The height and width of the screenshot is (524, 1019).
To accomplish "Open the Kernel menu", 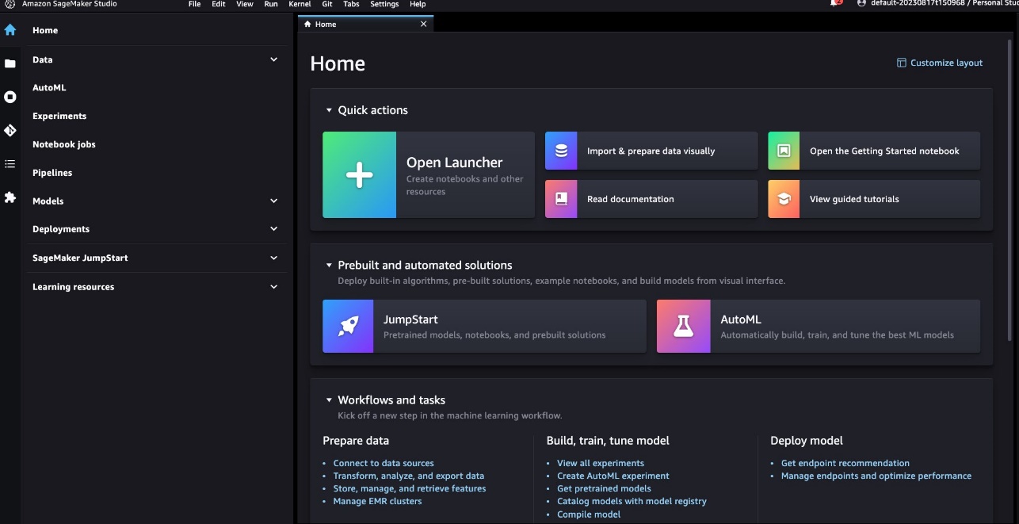I will click(x=300, y=4).
